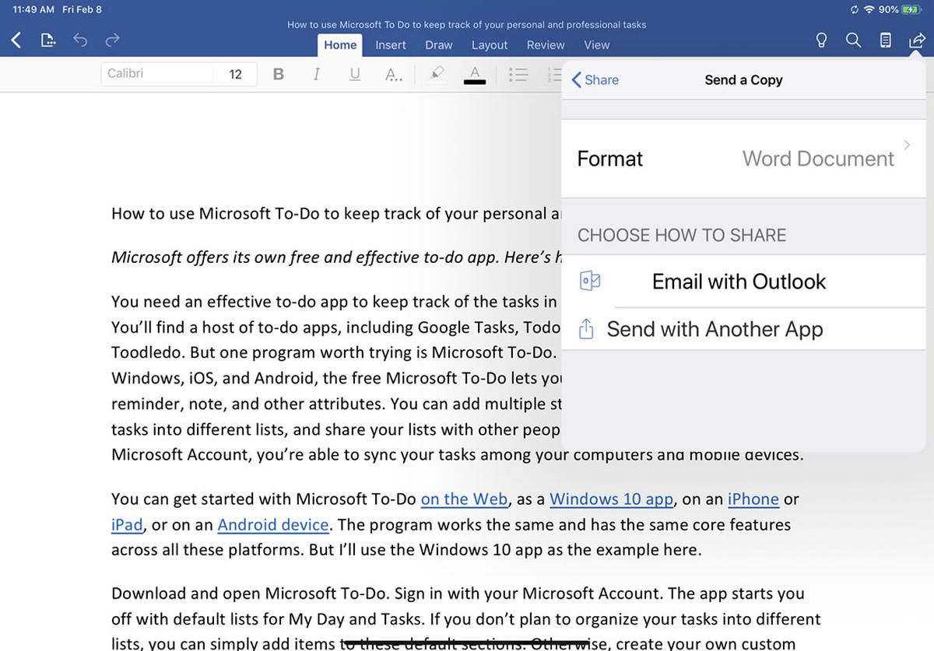Open the Review tab
Screen dimensions: 934x651
(x=545, y=45)
